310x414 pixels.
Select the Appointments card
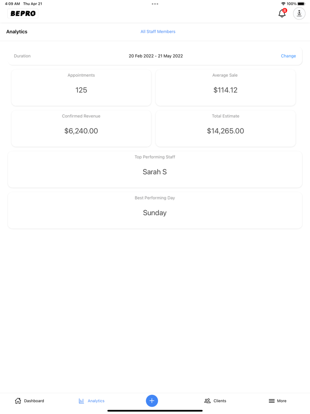[81, 87]
